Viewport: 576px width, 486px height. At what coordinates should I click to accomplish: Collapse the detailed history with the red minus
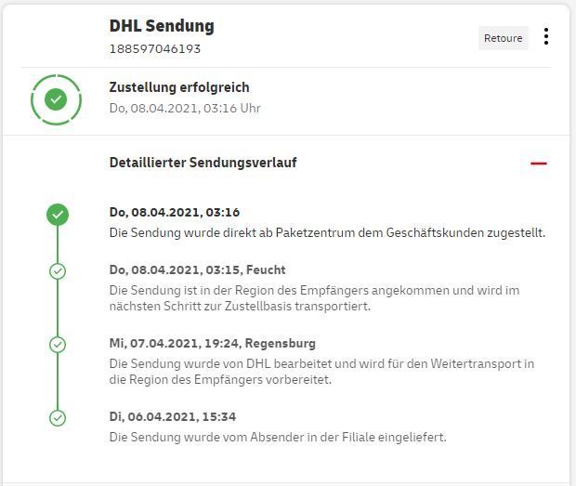[x=538, y=164]
